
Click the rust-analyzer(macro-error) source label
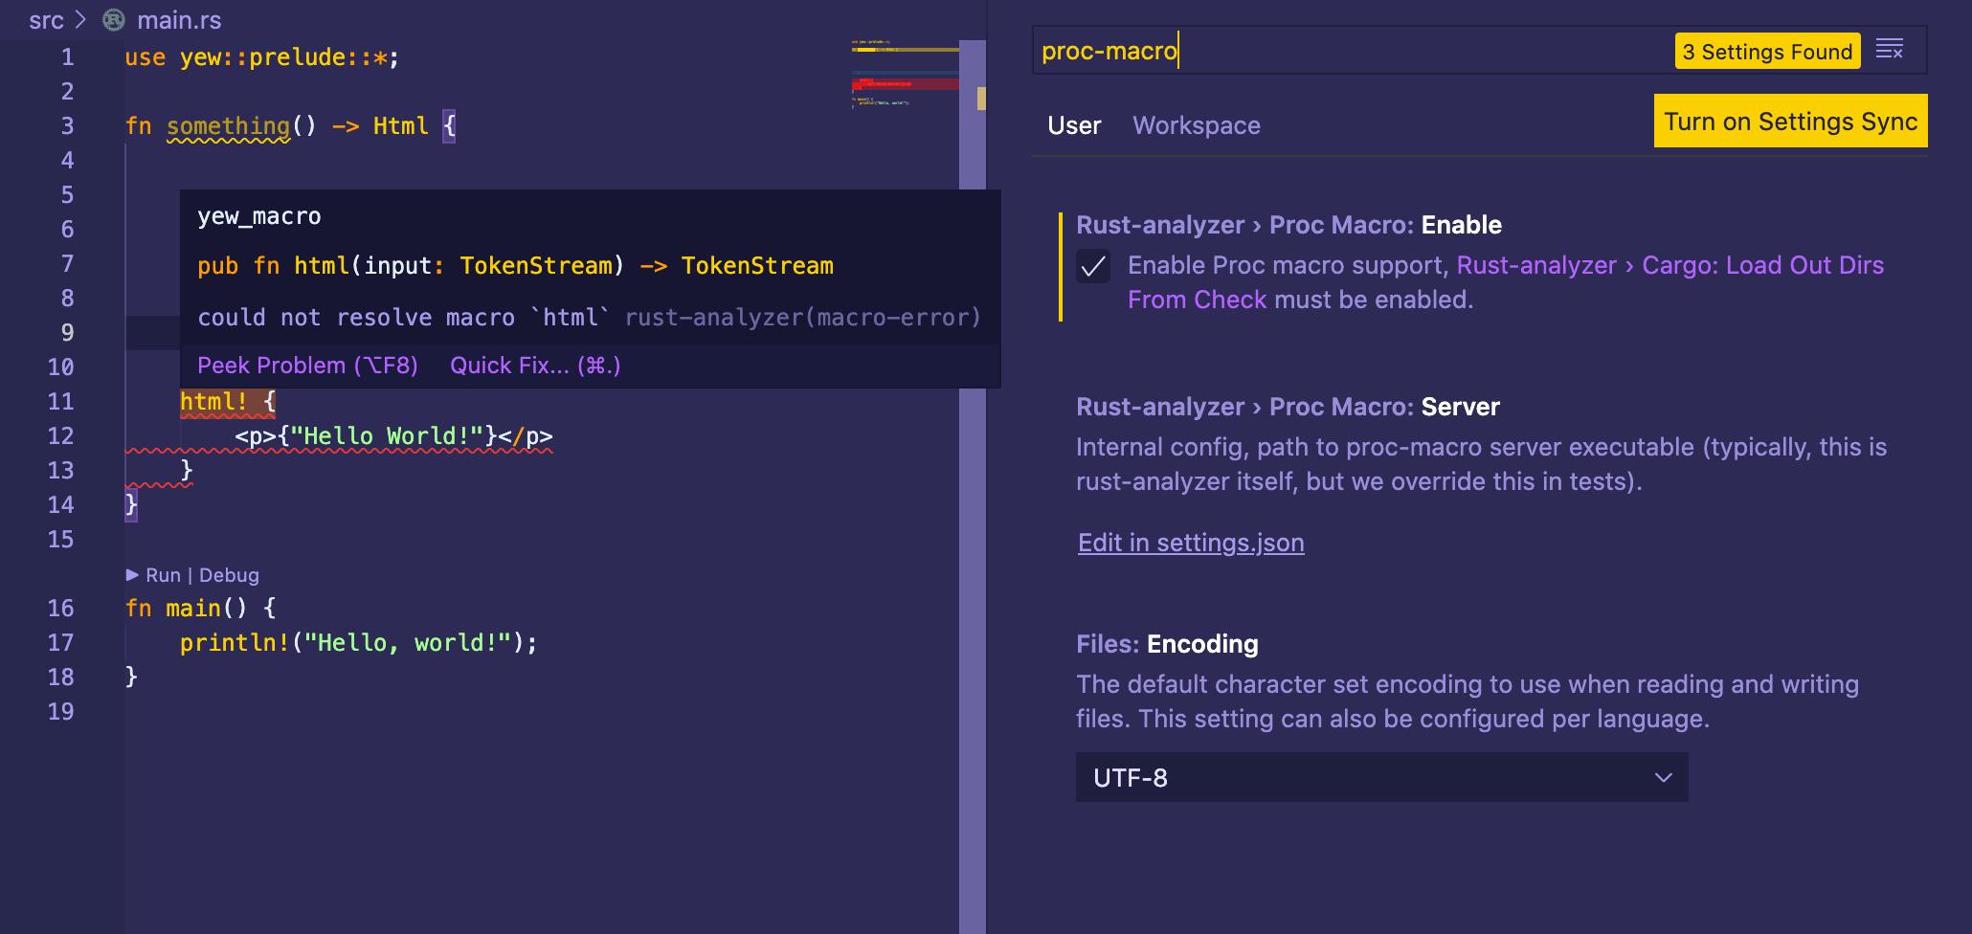[x=802, y=317]
